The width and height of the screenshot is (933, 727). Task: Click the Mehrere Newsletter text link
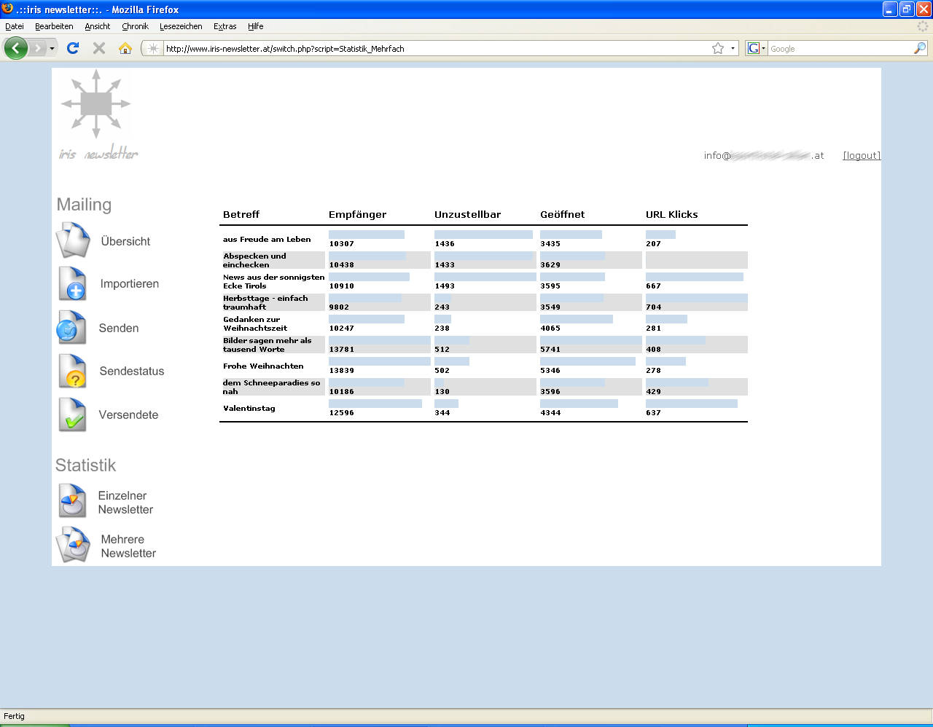tap(128, 546)
